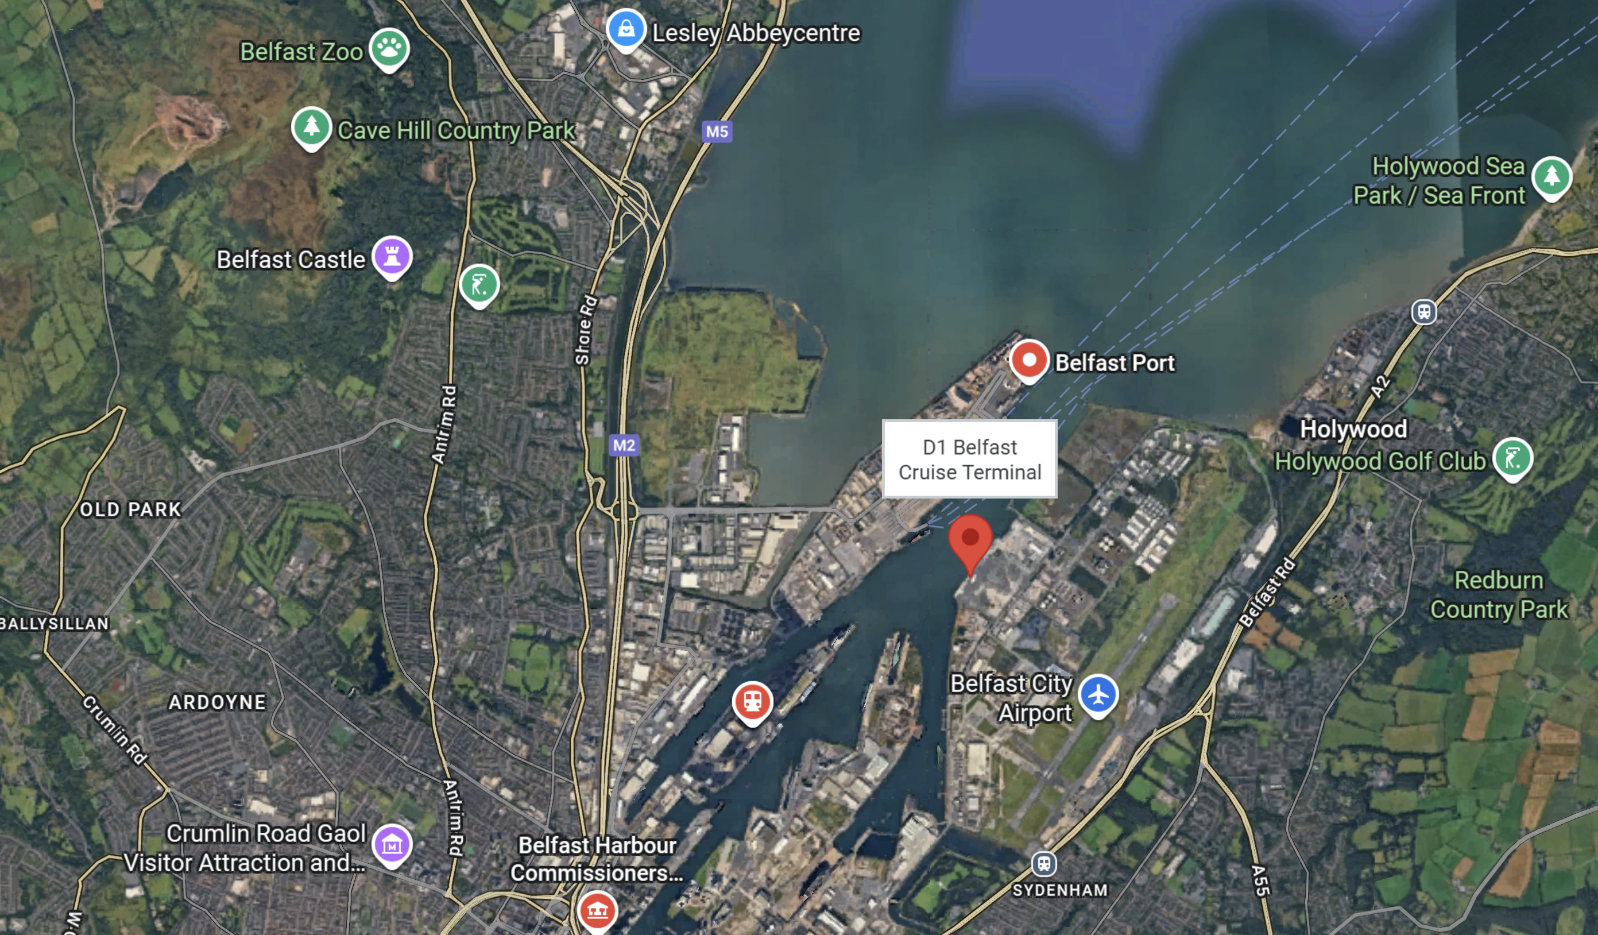Select the golf course pin near Antrim Rd
The height and width of the screenshot is (935, 1598).
[479, 285]
